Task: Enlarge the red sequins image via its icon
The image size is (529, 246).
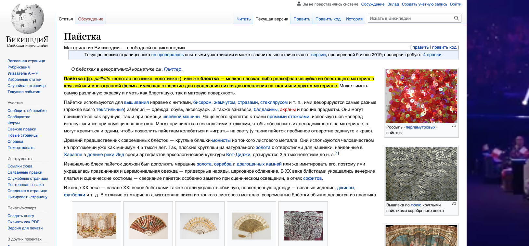Action: (x=454, y=126)
